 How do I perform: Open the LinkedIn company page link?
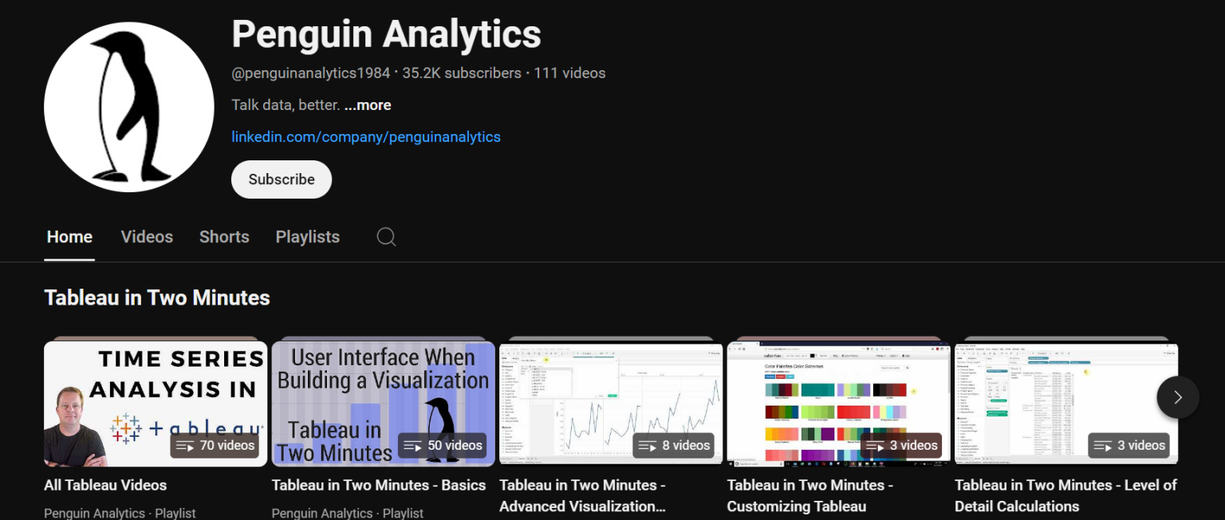[x=366, y=136]
